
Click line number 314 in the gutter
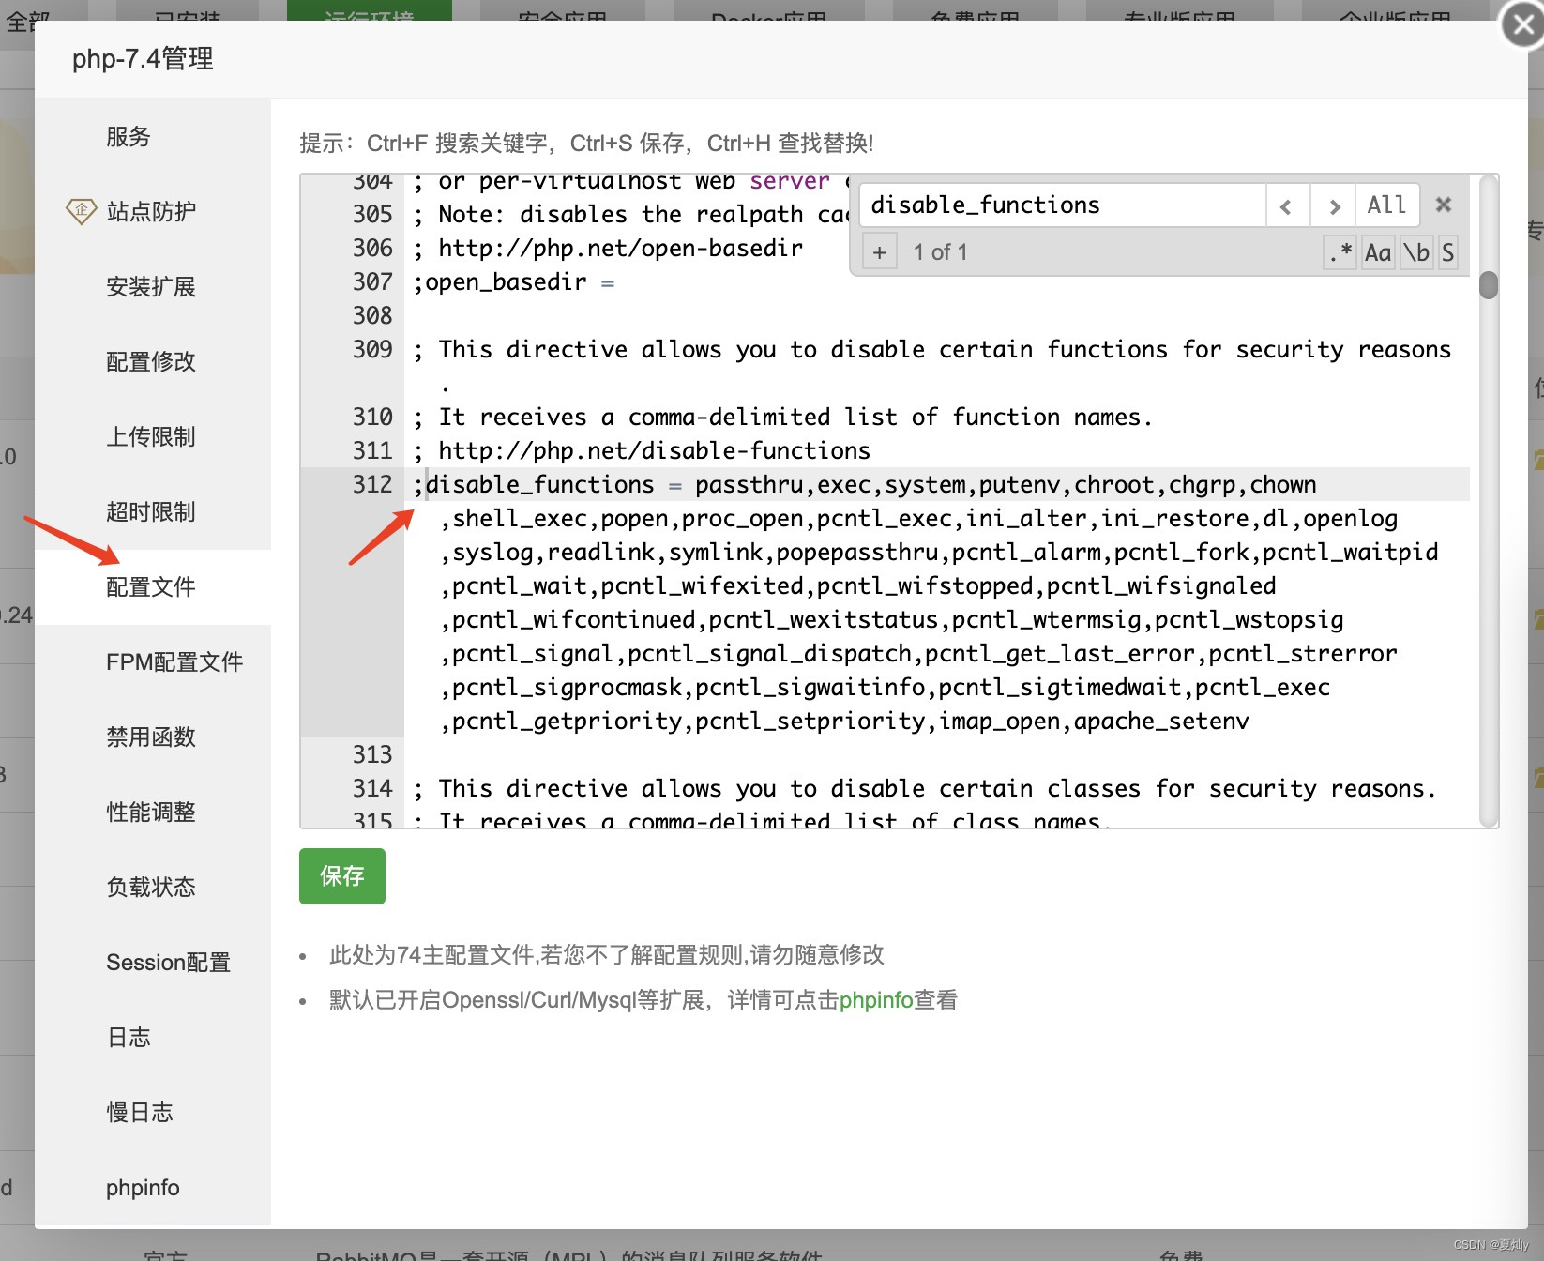click(372, 789)
